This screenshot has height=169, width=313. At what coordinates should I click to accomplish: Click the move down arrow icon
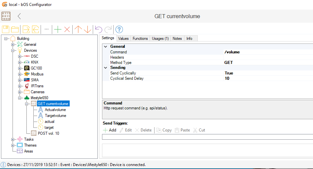(x=87, y=29)
